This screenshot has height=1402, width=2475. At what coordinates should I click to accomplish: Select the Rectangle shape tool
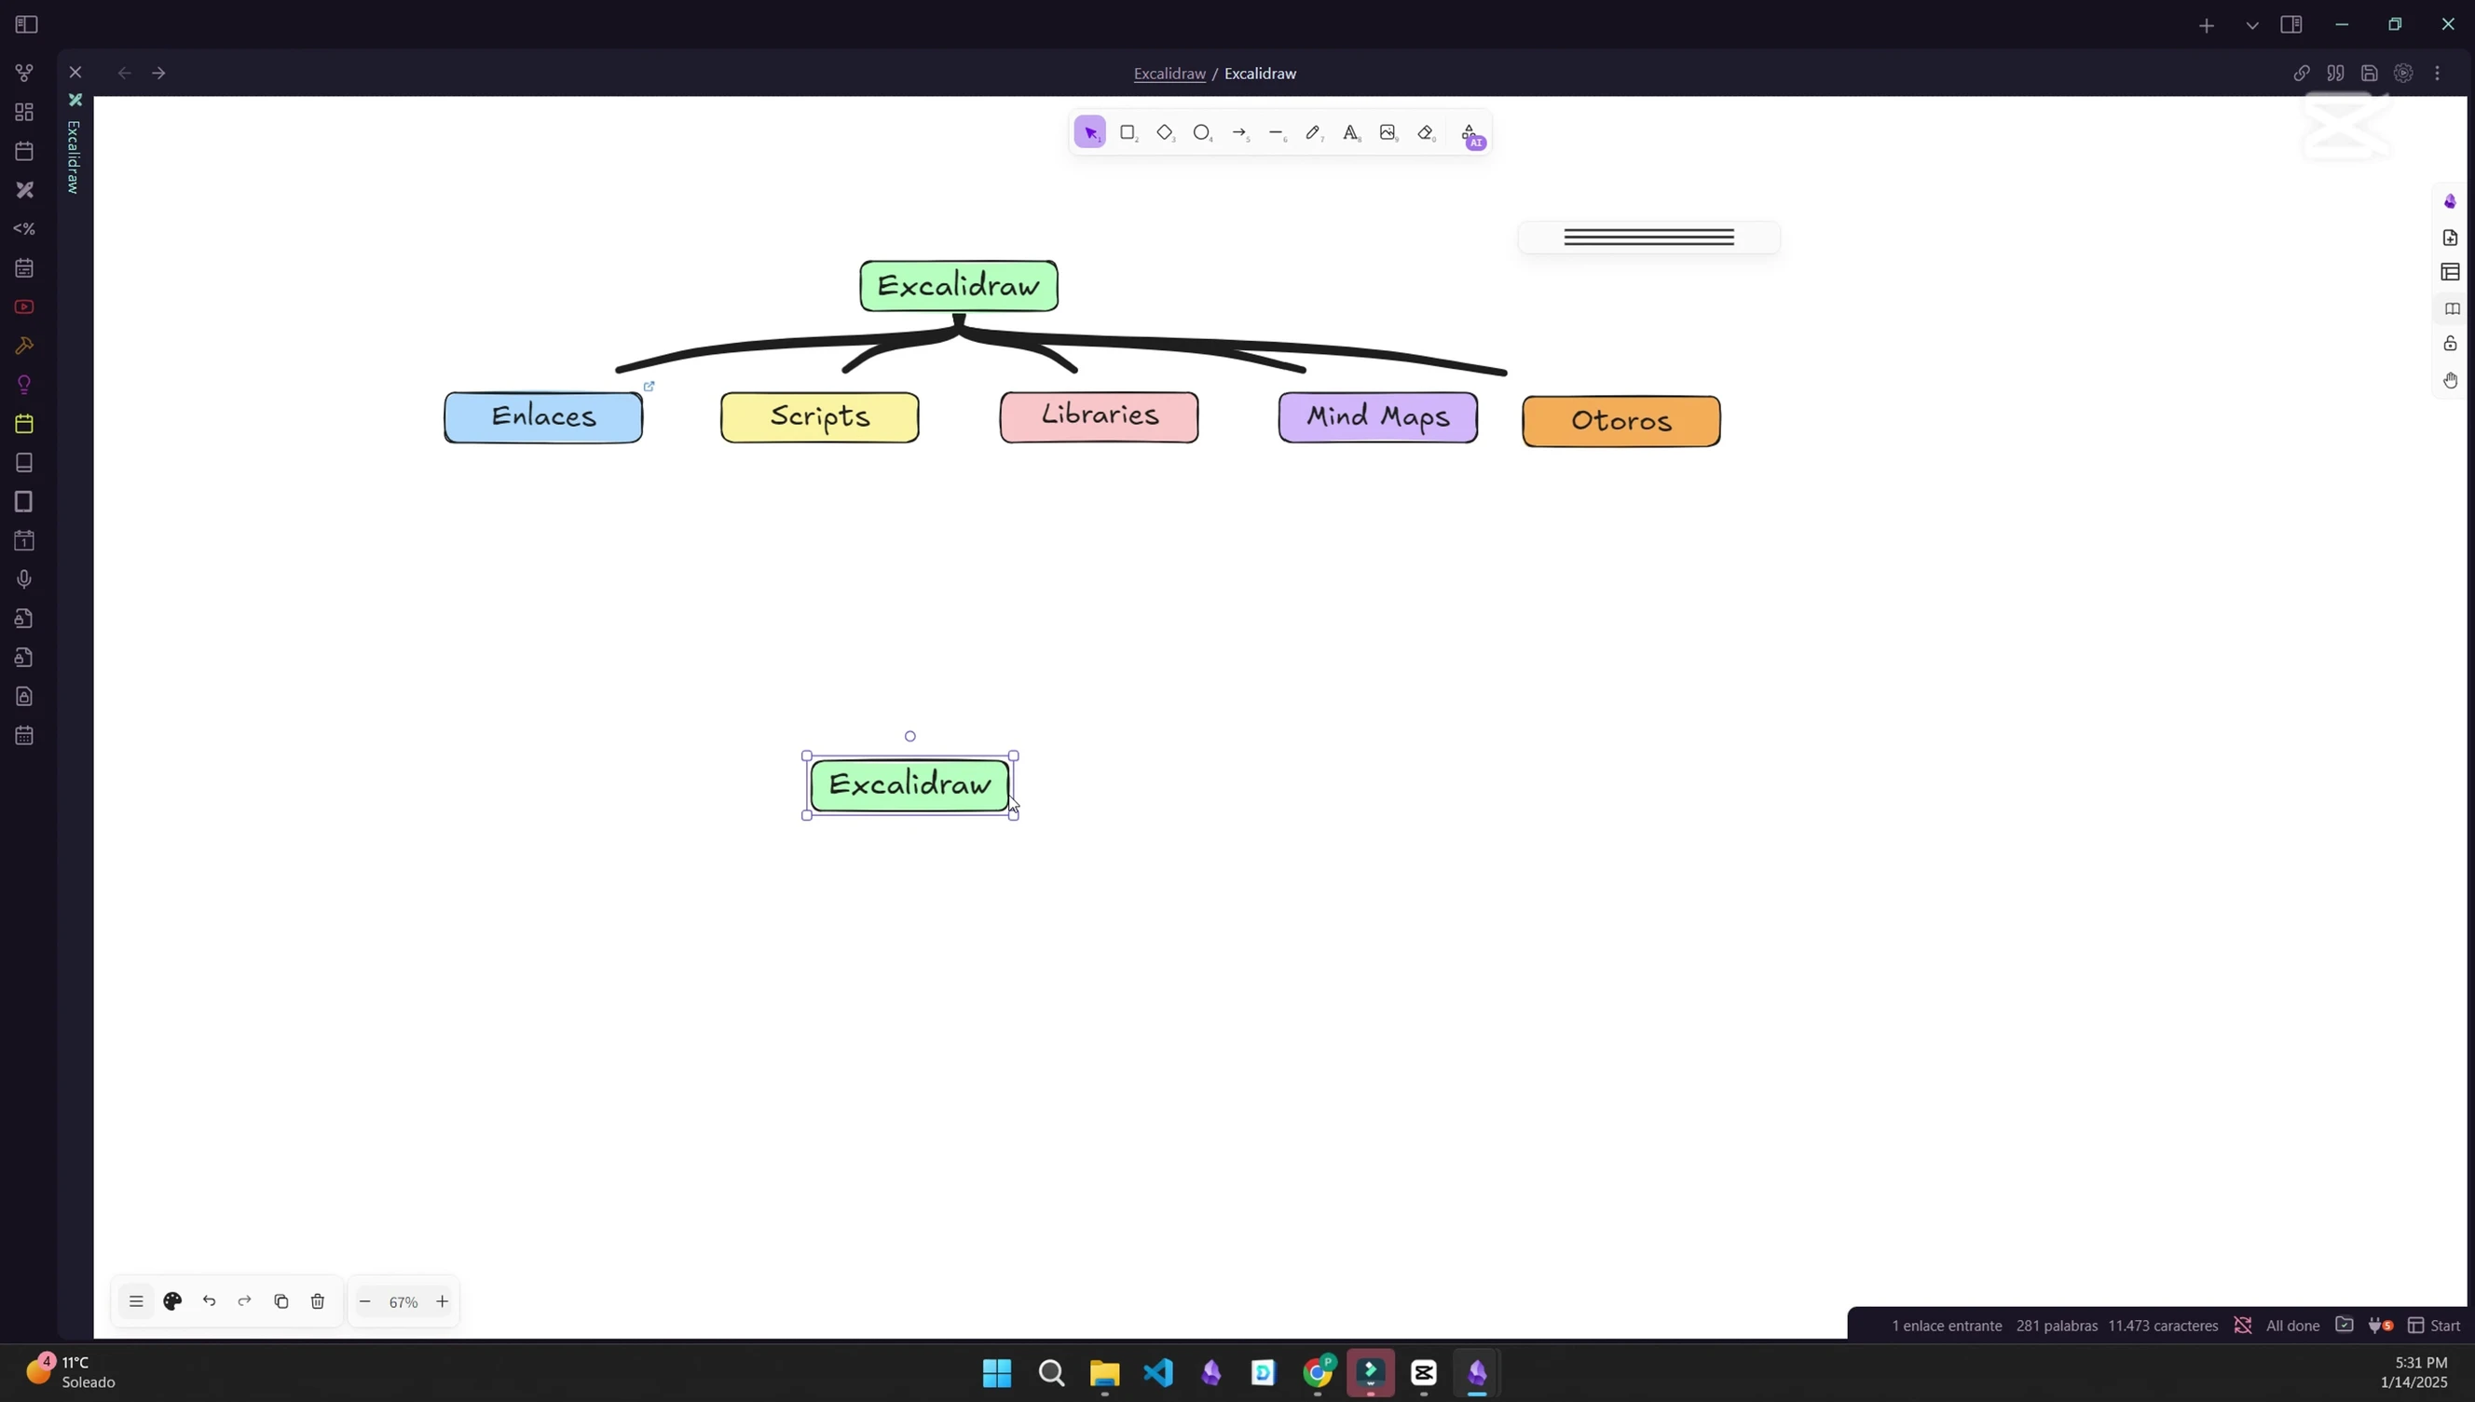pyautogui.click(x=1128, y=133)
